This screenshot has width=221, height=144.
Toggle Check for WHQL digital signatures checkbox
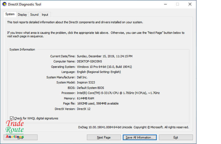12,118
